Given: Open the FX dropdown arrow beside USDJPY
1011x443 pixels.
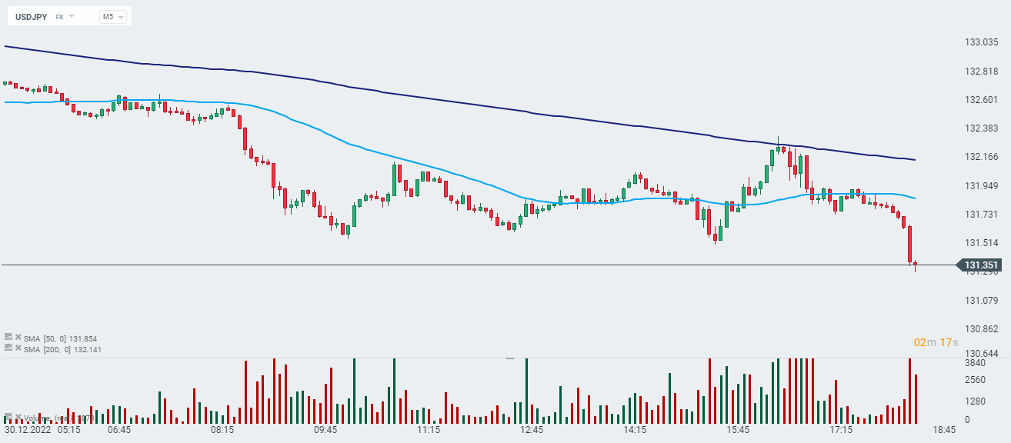Looking at the screenshot, I should [72, 16].
